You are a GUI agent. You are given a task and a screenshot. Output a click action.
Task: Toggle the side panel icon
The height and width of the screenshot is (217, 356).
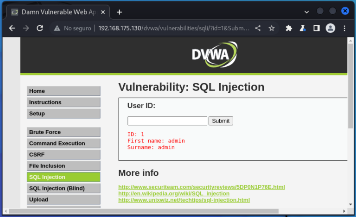[317, 28]
